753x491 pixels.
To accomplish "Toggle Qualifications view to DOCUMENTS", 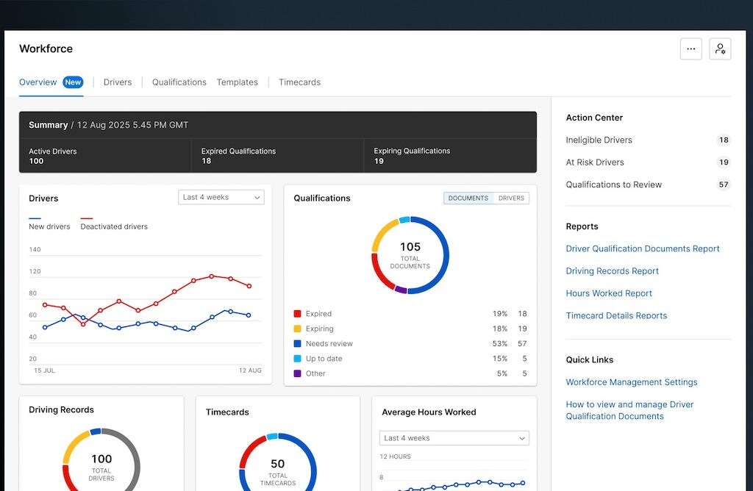I will pos(468,198).
